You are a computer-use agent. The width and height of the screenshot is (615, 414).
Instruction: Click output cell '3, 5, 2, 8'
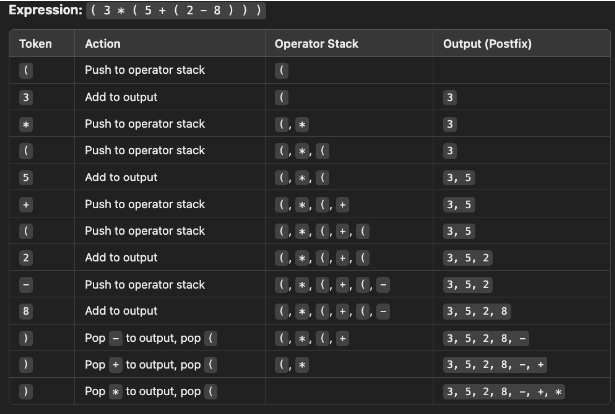click(x=477, y=311)
